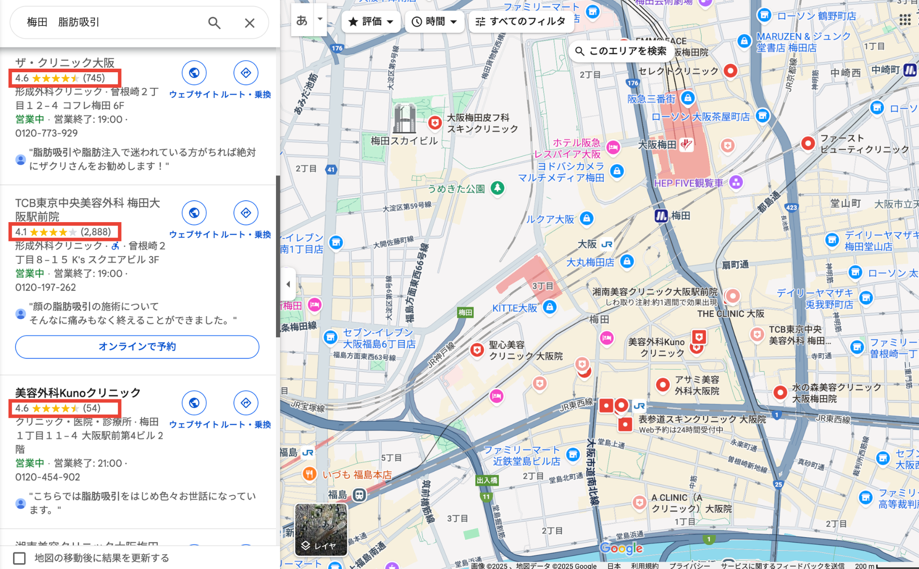Click 表参道スキンクリニック 大阪院 pin

(625, 424)
